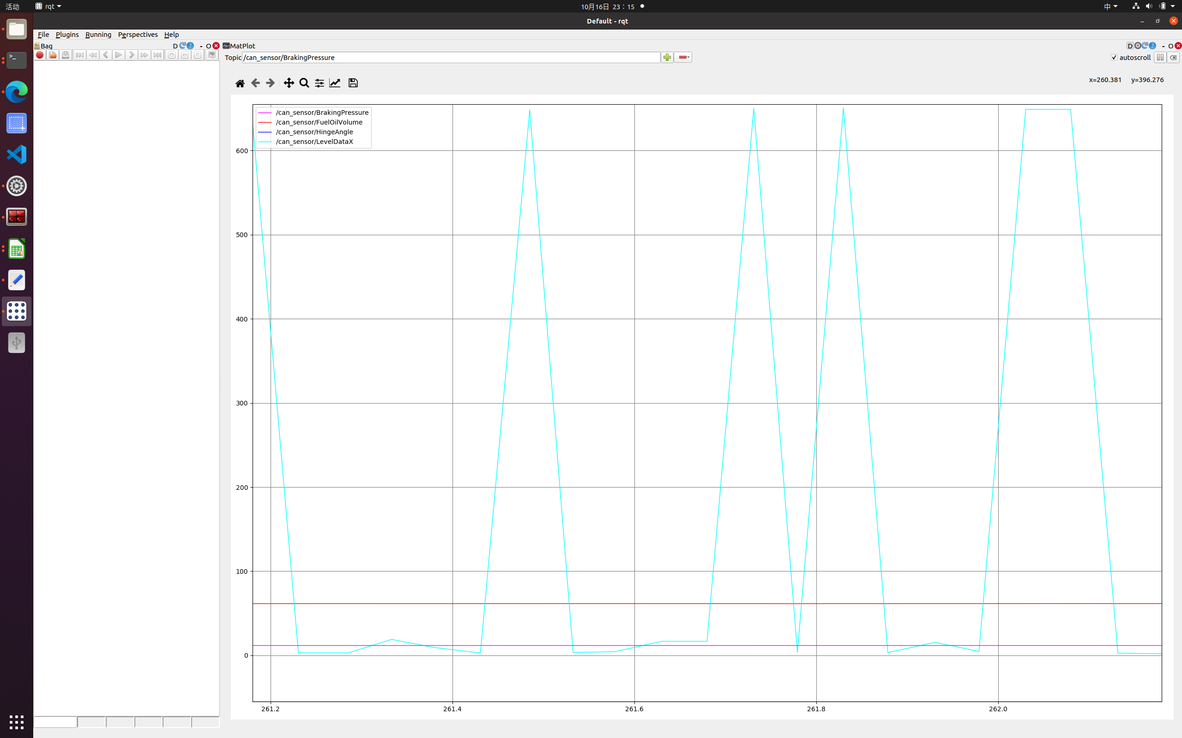Image resolution: width=1182 pixels, height=738 pixels.
Task: Select the Pan axes tool
Action: click(x=289, y=83)
